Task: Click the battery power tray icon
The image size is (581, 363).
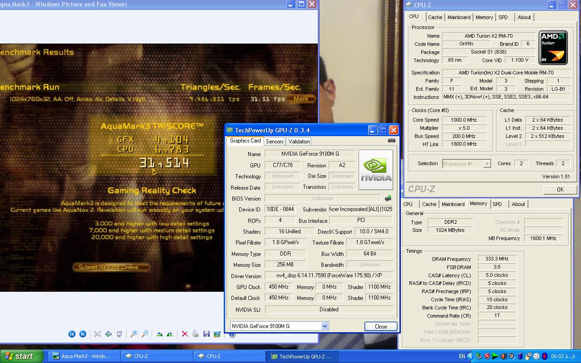Action: point(520,356)
